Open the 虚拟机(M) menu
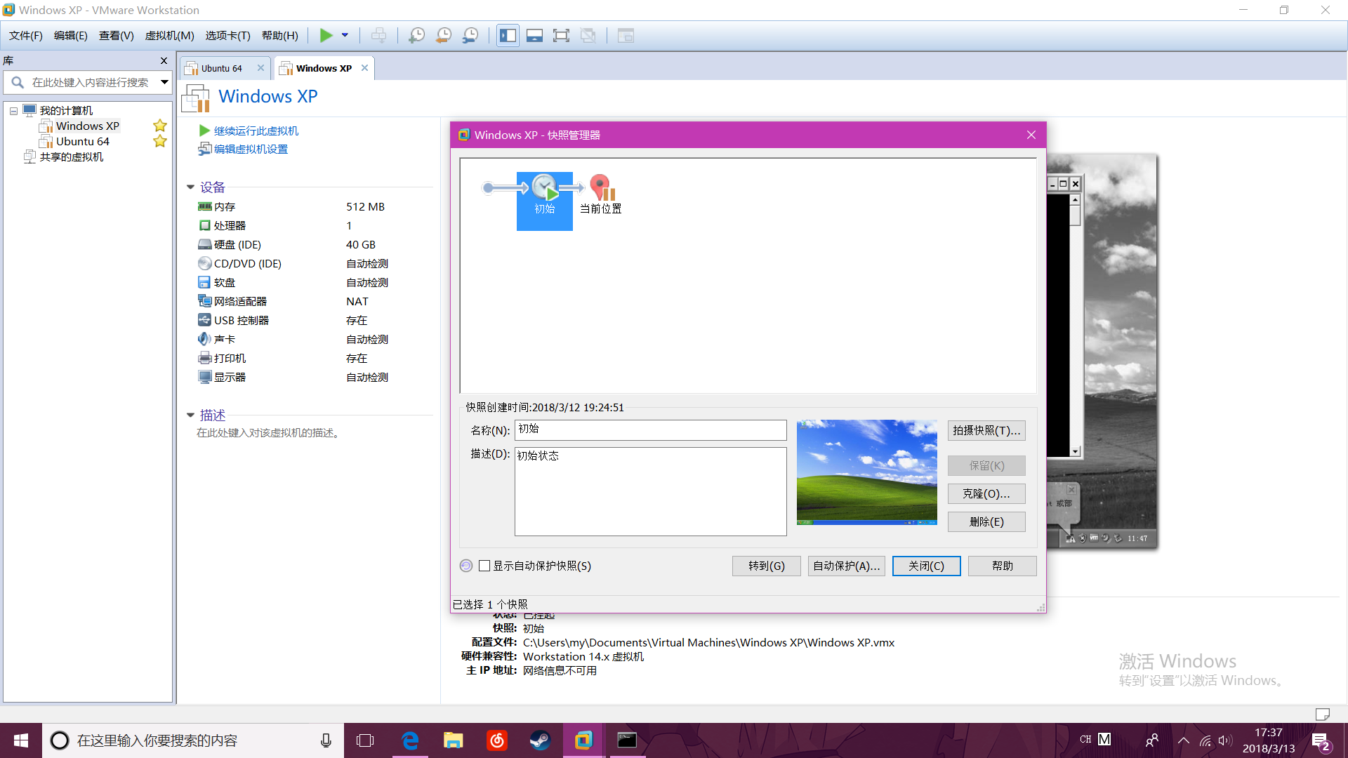Screen dimensions: 1348x758 pyautogui.click(x=170, y=36)
